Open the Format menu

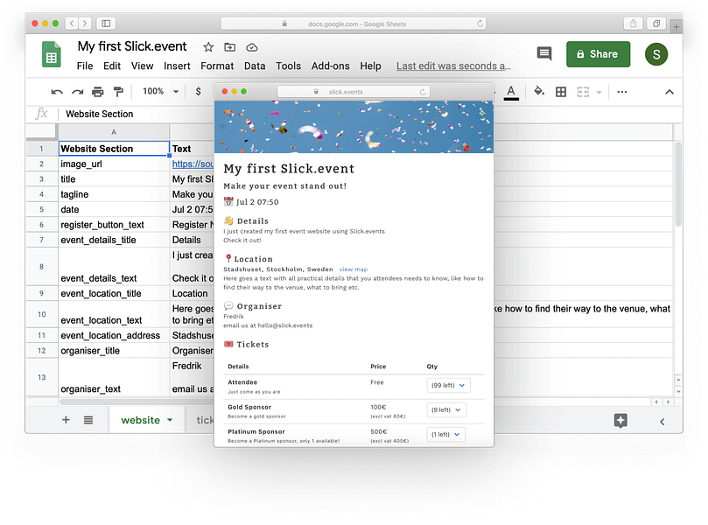click(x=217, y=66)
